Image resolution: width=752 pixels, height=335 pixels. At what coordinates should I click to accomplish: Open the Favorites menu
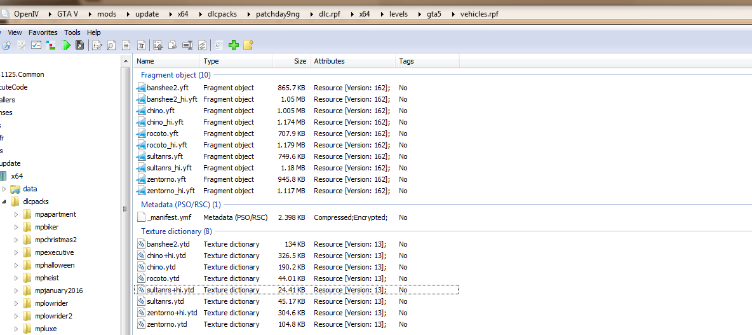pyautogui.click(x=43, y=32)
